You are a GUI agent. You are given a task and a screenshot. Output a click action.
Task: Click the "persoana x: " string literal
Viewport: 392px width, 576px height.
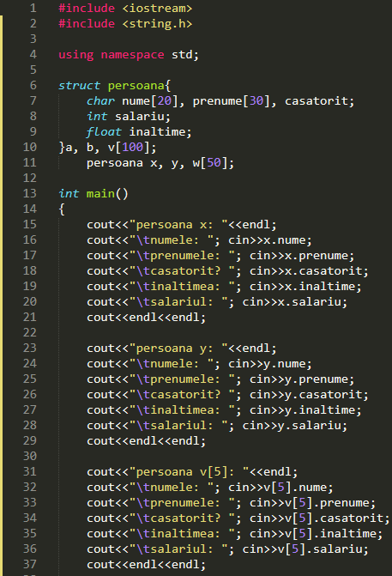(x=178, y=224)
